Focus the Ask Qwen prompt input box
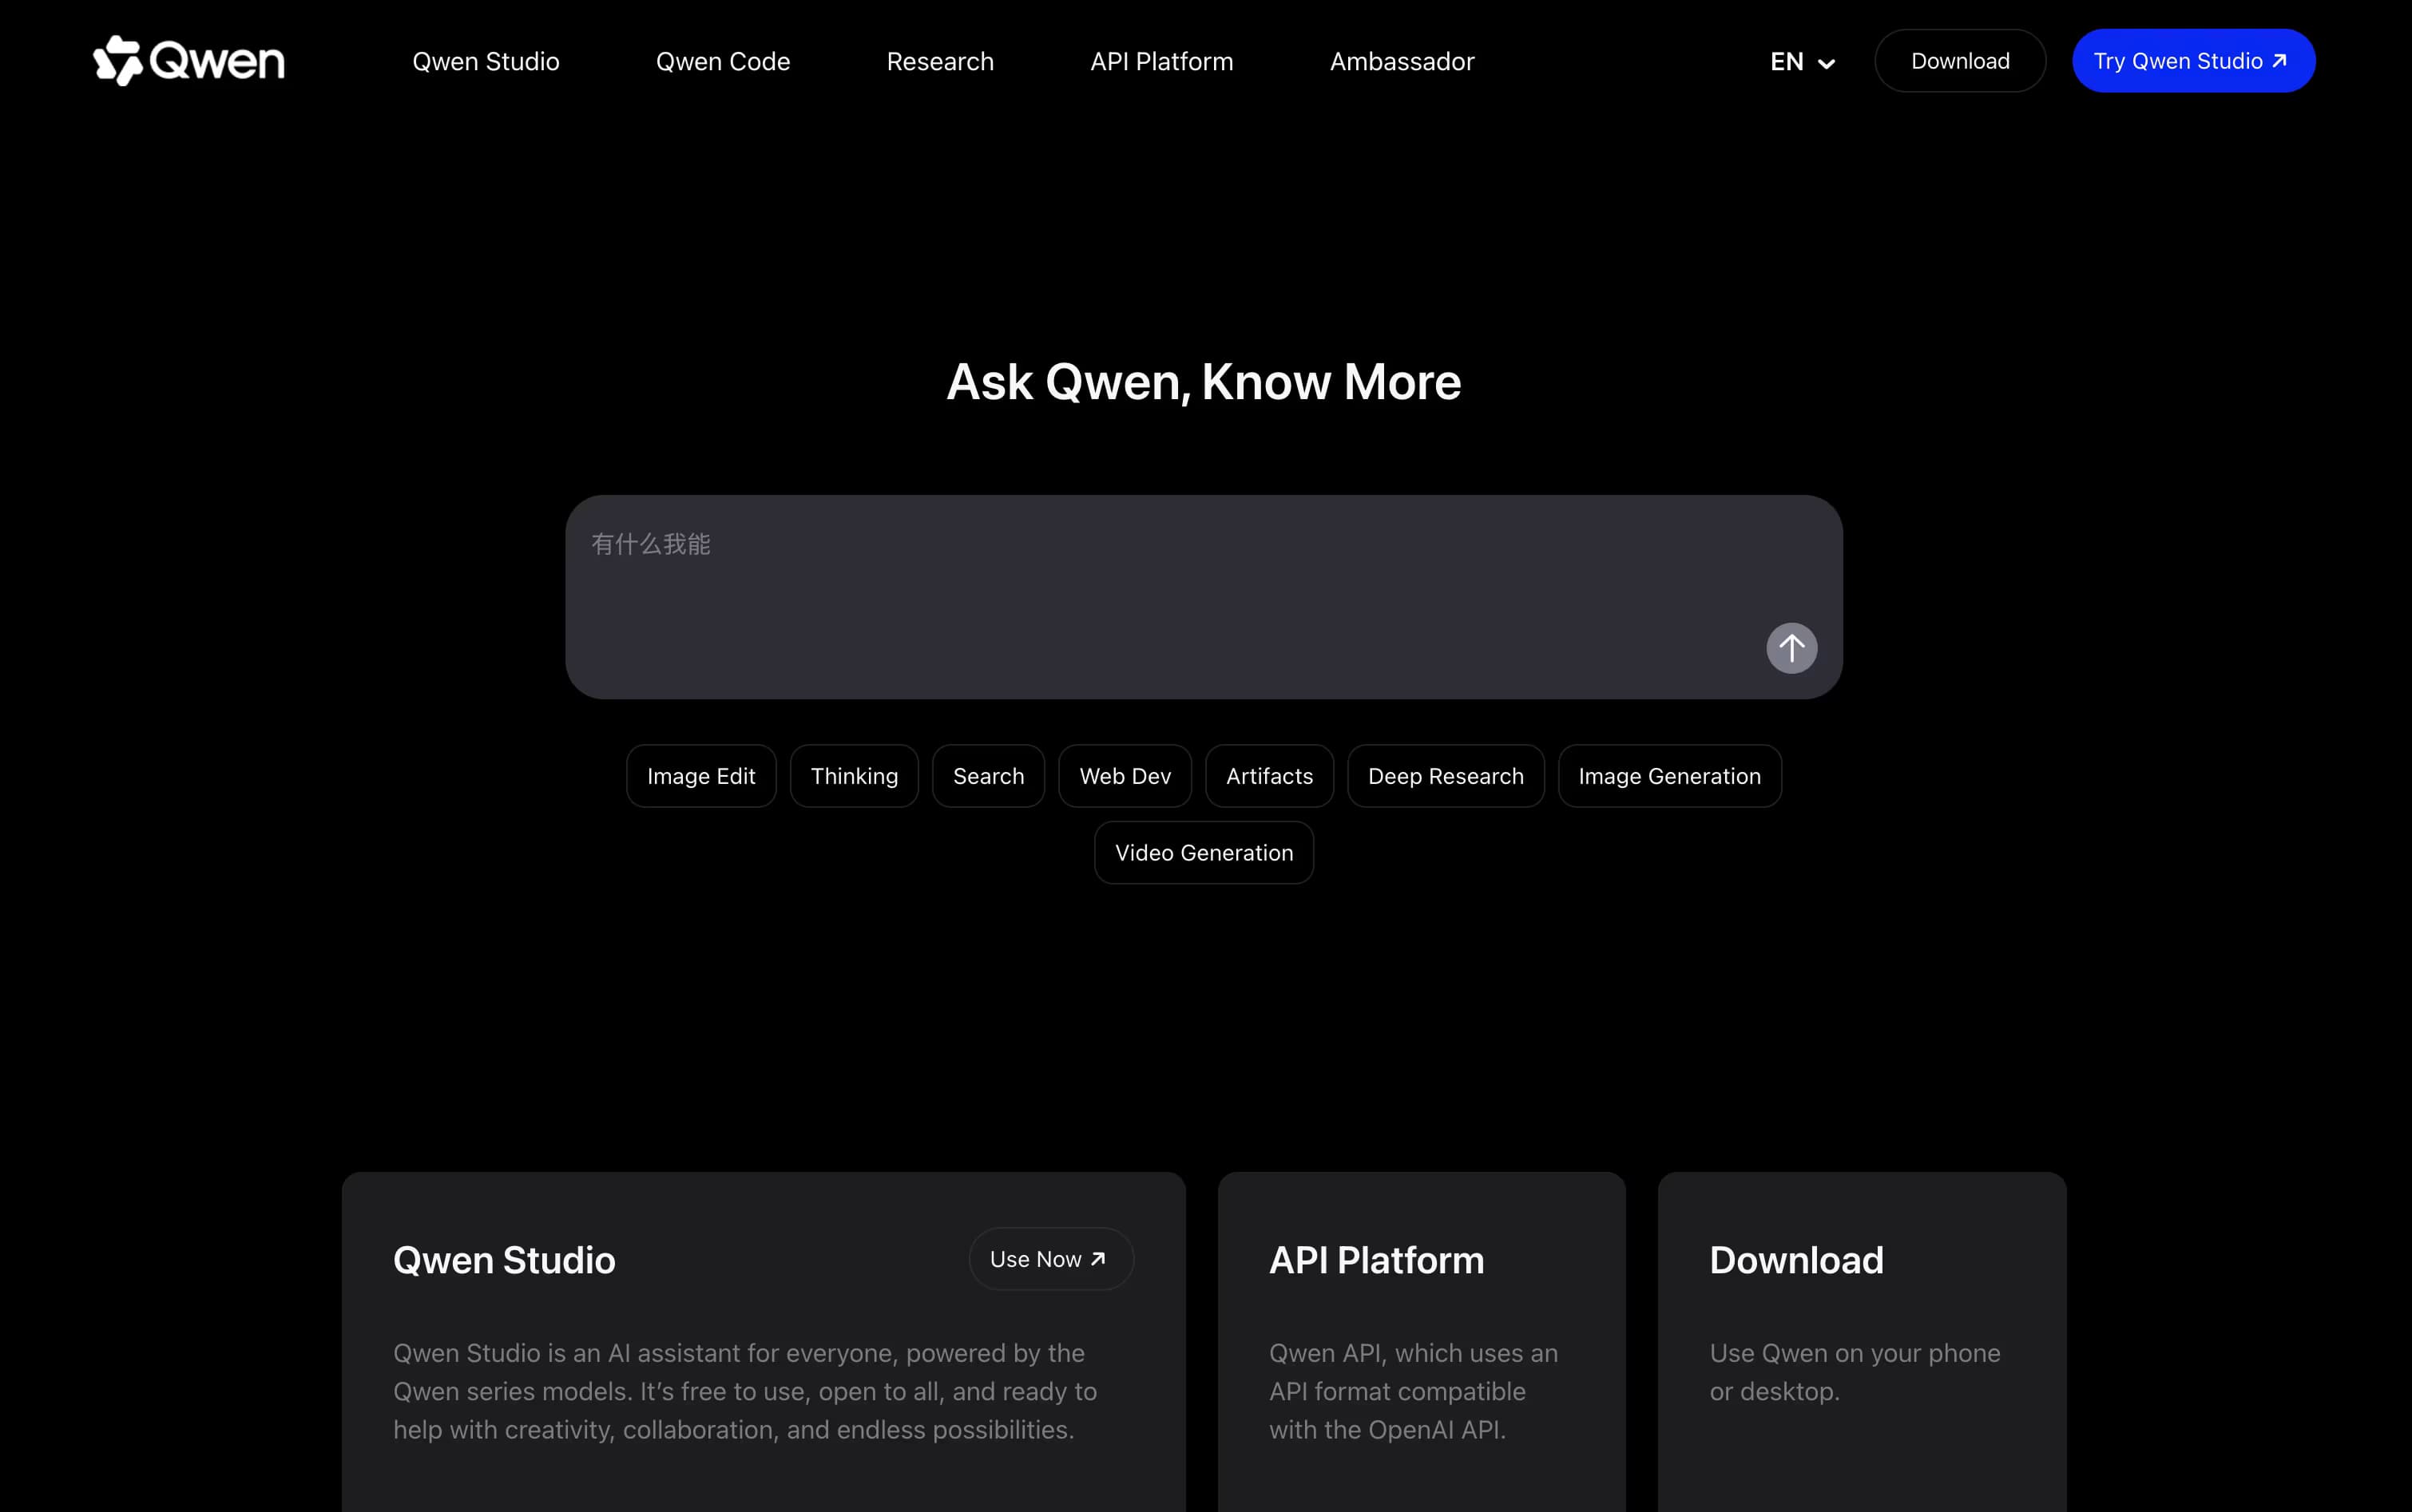The width and height of the screenshot is (2412, 1512). (1204, 597)
